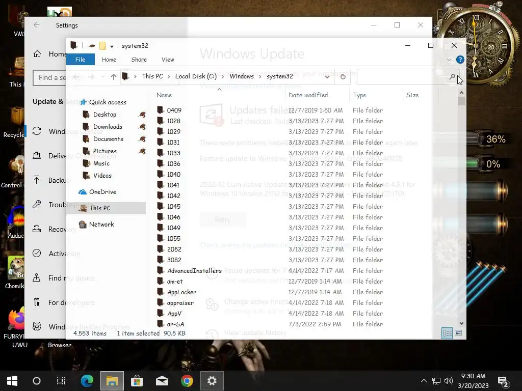Viewport: 522px width, 391px height.
Task: Select Troubleshoot wrench icon in Settings
Action: click(x=37, y=204)
